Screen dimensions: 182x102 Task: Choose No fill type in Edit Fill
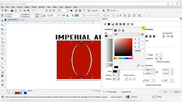(x=105, y=24)
